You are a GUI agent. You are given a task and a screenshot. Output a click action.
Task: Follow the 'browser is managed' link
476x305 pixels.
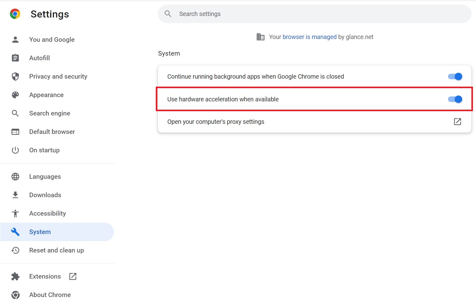coord(309,37)
